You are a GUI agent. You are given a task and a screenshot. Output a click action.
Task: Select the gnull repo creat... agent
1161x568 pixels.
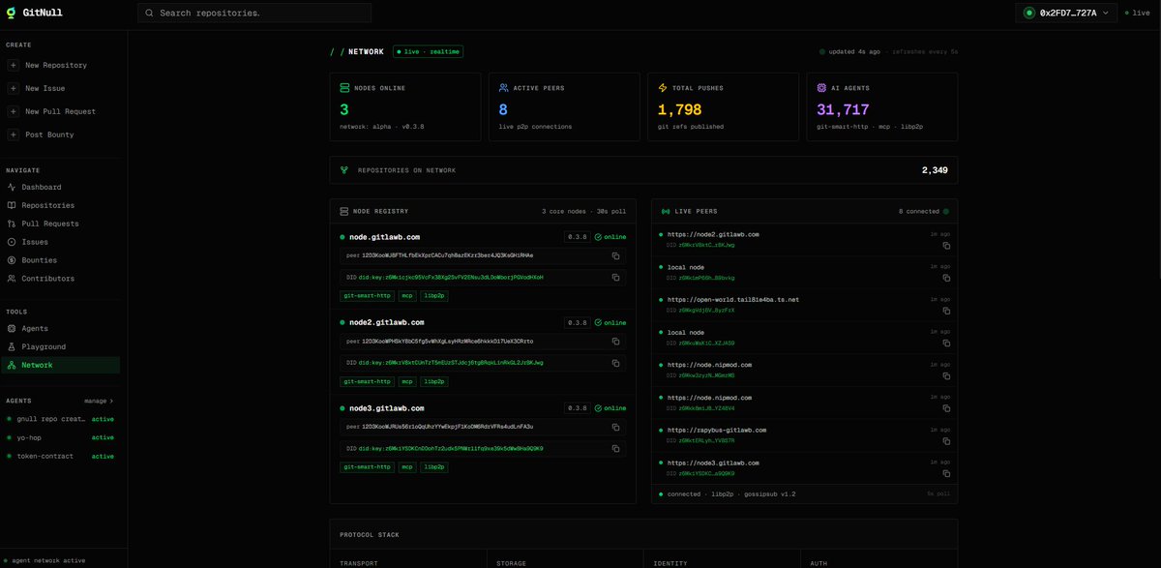pyautogui.click(x=60, y=419)
